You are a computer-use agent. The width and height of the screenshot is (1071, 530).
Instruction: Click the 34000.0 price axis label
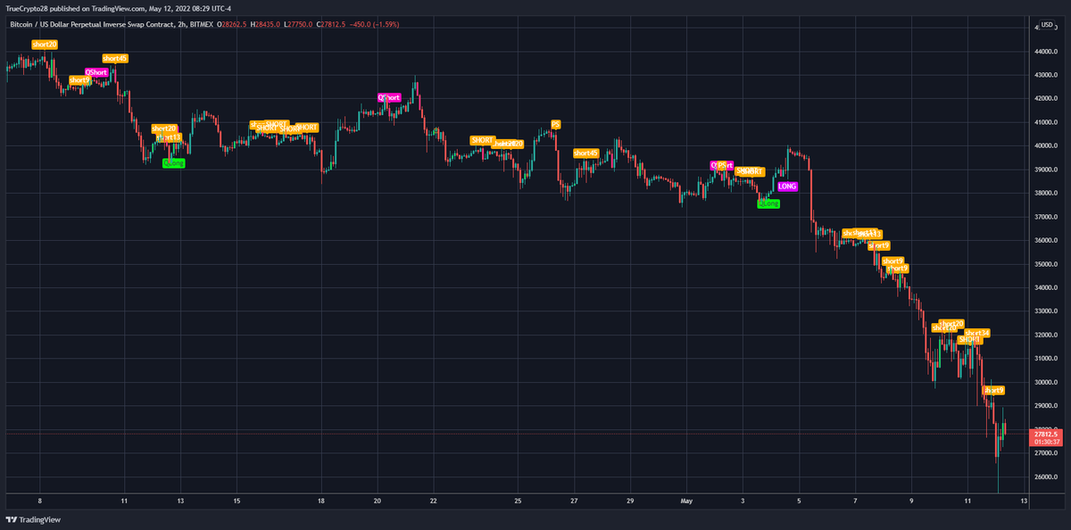1046,288
